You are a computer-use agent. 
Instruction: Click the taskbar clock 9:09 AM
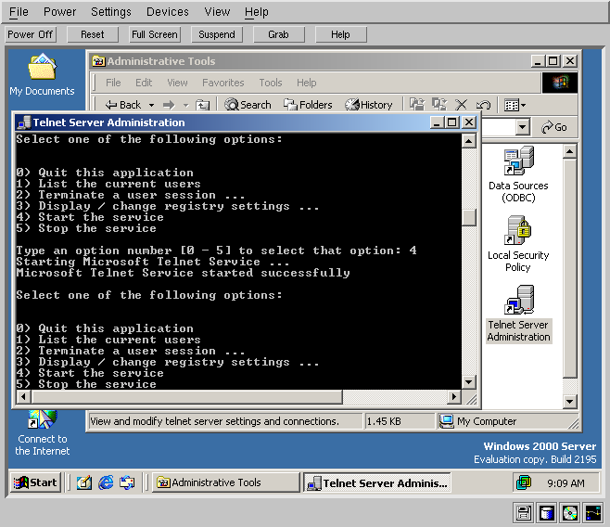click(566, 483)
